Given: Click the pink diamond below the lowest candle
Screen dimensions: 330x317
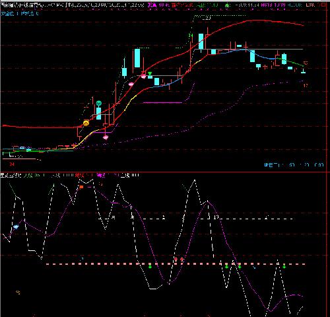Looking at the screenshot, I should click(x=106, y=137).
